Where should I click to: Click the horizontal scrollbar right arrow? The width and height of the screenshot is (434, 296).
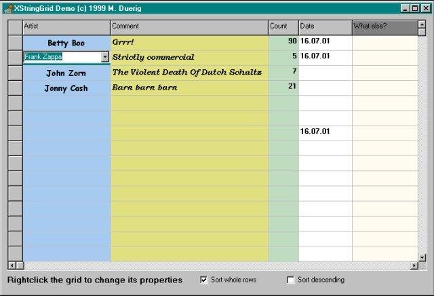tap(414, 265)
